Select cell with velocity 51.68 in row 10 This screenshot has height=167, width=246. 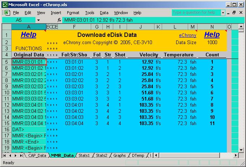point(140,93)
